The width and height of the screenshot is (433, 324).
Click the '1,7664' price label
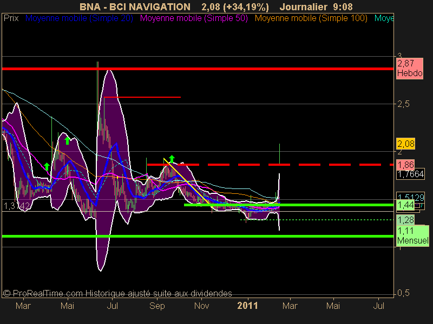pos(410,174)
